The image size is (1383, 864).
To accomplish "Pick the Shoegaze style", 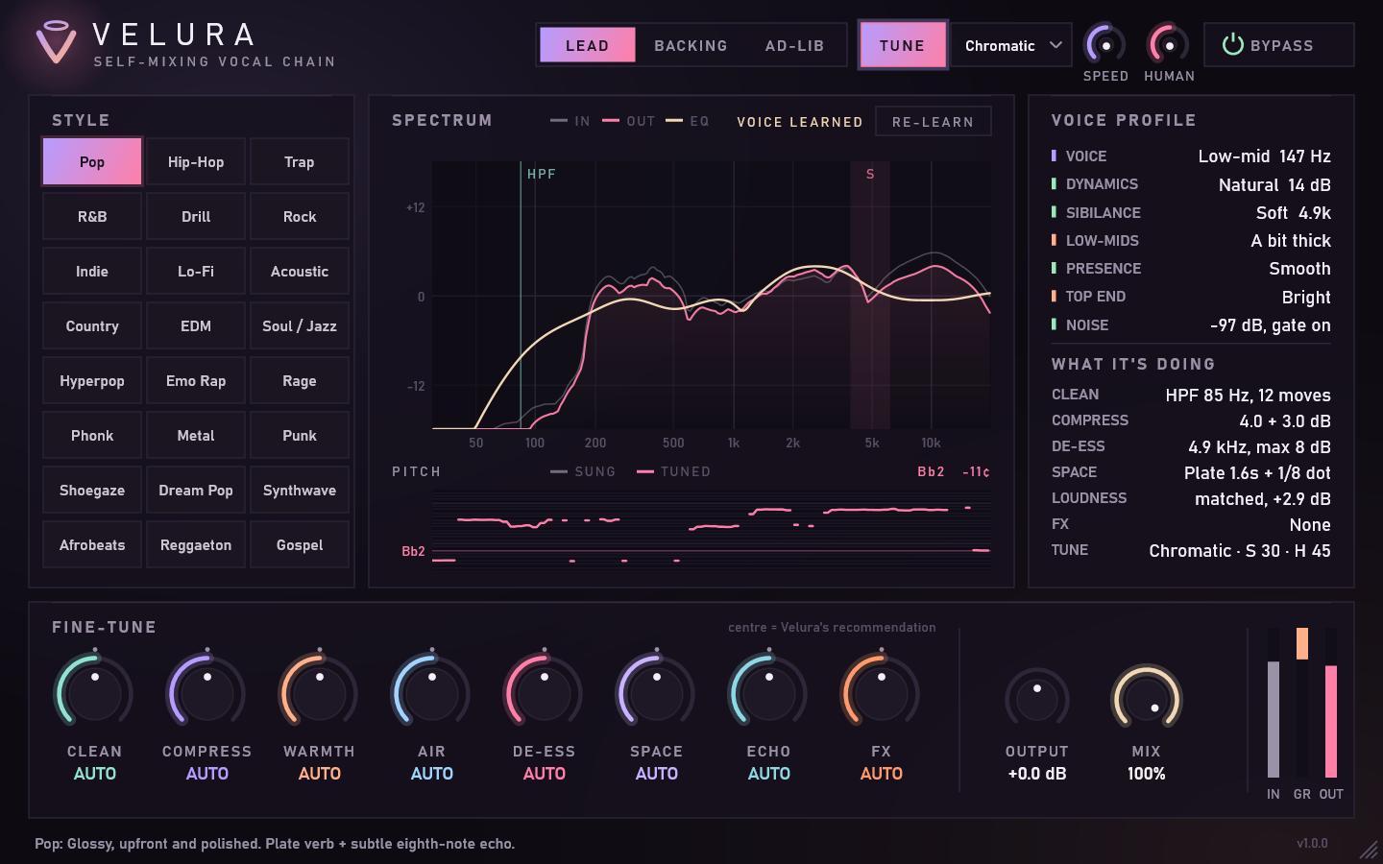I will pyautogui.click(x=92, y=490).
